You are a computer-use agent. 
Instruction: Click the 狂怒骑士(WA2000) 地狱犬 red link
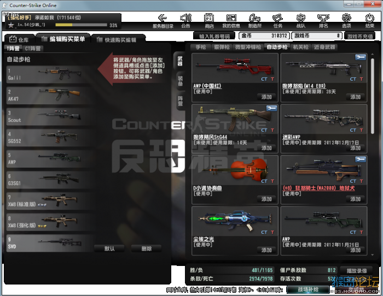[318, 188]
